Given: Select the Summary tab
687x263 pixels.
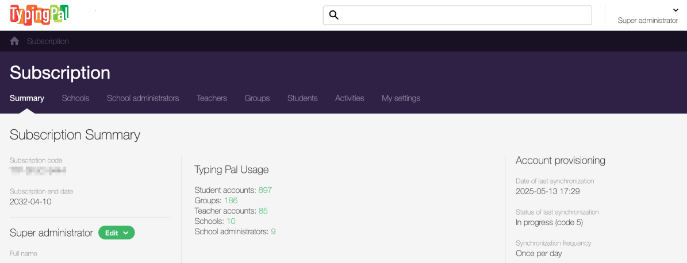Looking at the screenshot, I should (x=27, y=98).
